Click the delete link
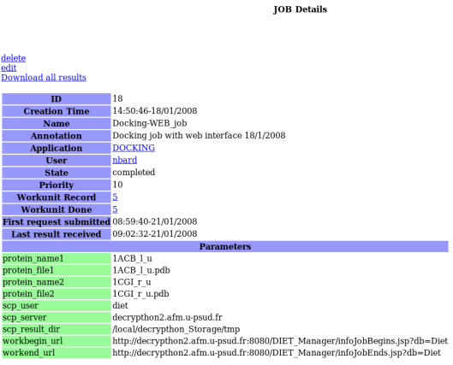This screenshot has width=453, height=365. pyautogui.click(x=14, y=58)
